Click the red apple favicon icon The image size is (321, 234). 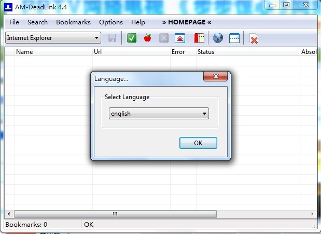(147, 38)
